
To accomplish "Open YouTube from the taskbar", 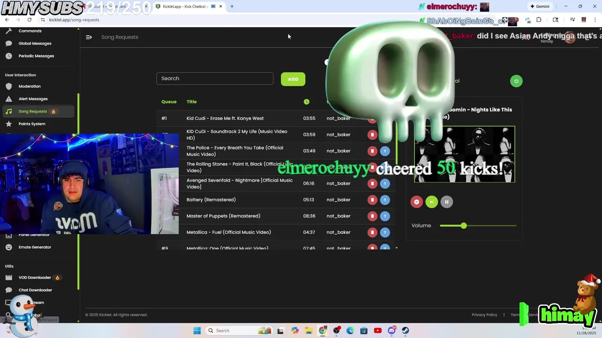I will pyautogui.click(x=378, y=330).
